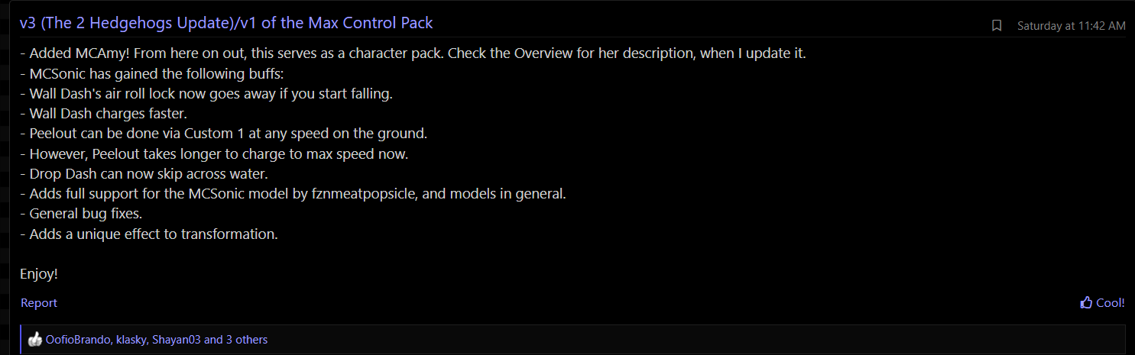The width and height of the screenshot is (1135, 355).
Task: Open OofioBrando's name in the reactions list
Action: tap(77, 340)
